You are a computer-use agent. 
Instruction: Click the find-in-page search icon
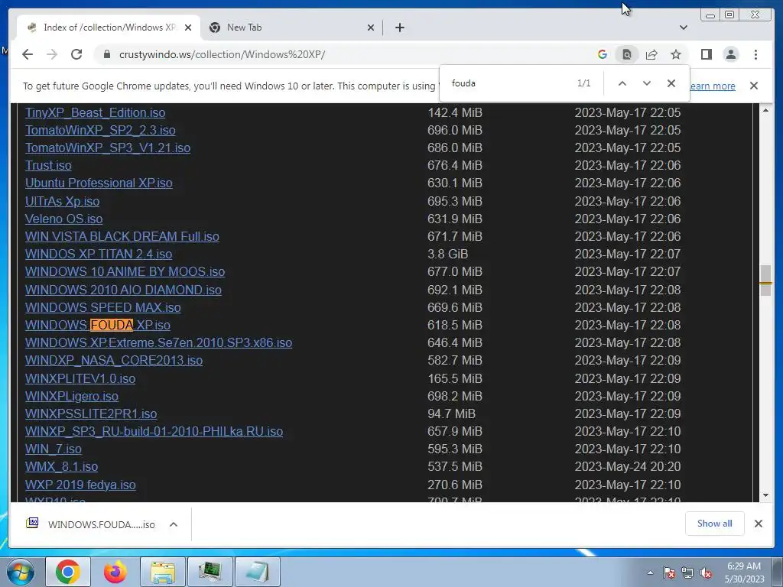tap(627, 54)
